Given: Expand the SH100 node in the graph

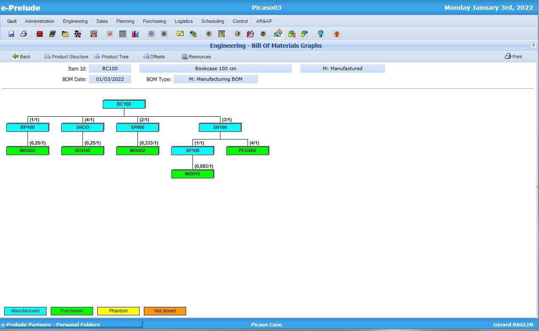Looking at the screenshot, I should click(220, 127).
